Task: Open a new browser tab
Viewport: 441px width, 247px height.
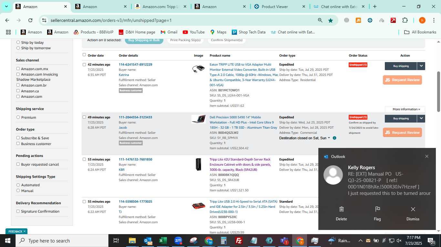Action: pyautogui.click(x=374, y=6)
